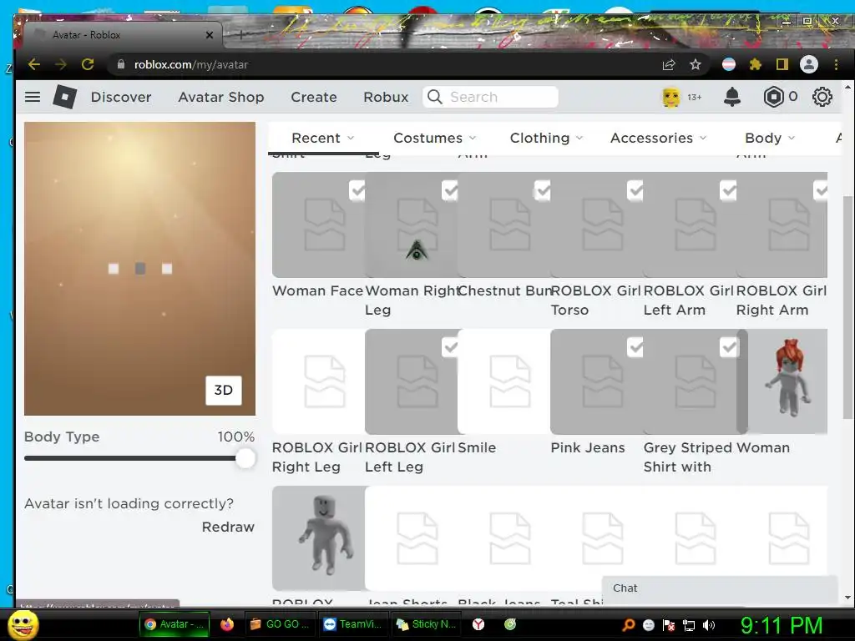Viewport: 855px width, 641px height.
Task: Uncheck the Chestnut Bun item
Action: tap(543, 191)
